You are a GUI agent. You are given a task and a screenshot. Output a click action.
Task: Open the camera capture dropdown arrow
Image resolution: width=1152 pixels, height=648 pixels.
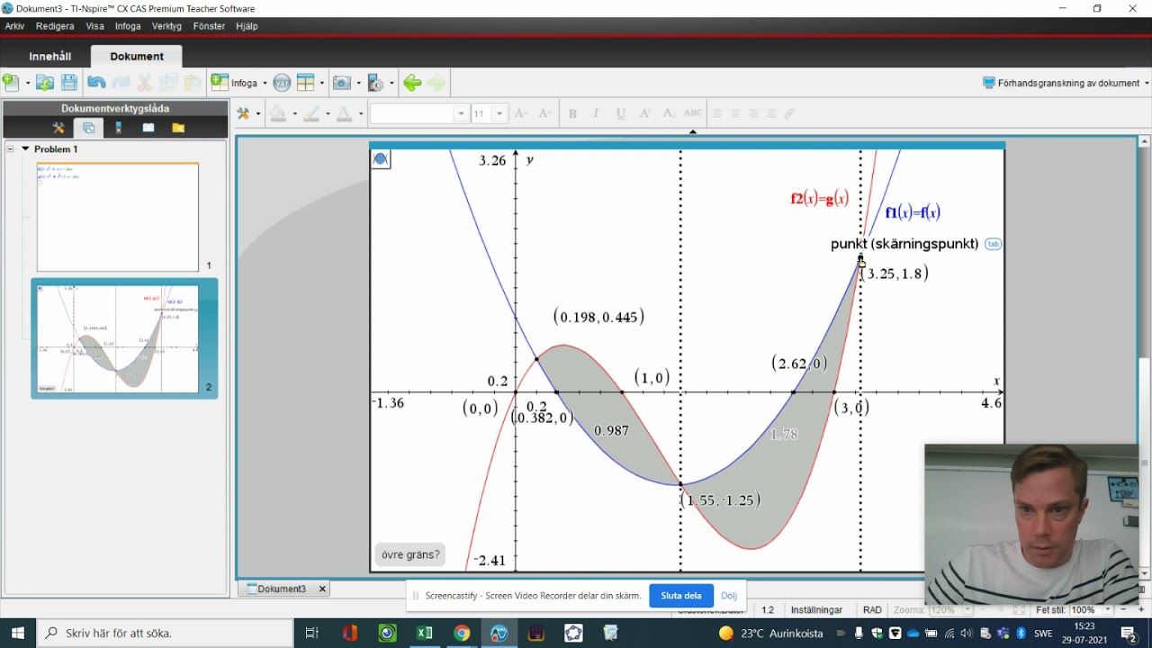(x=358, y=83)
